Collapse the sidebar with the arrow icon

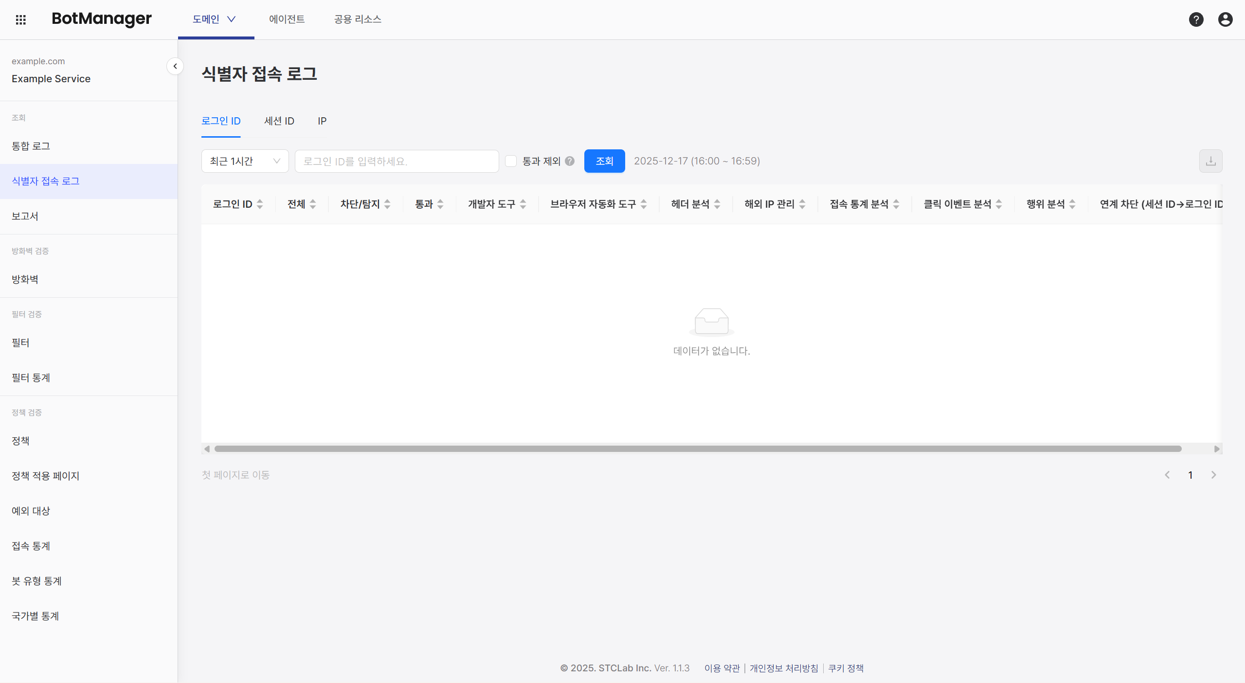tap(175, 66)
